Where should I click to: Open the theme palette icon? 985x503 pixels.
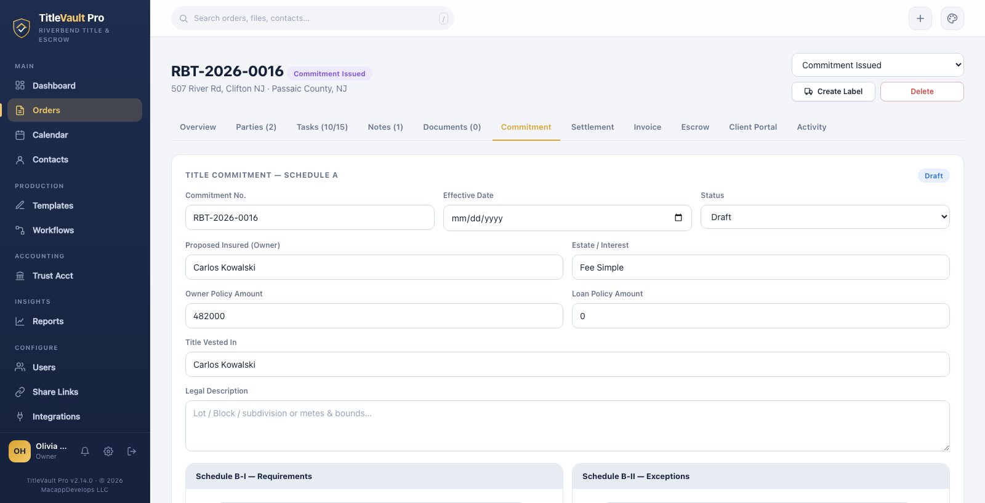coord(952,18)
